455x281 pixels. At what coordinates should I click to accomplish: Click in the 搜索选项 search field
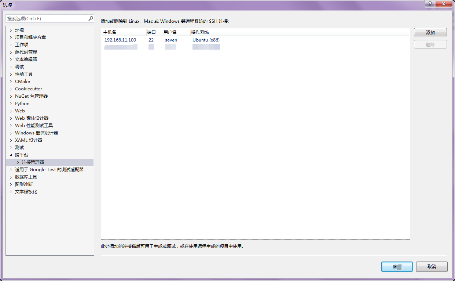pos(46,18)
